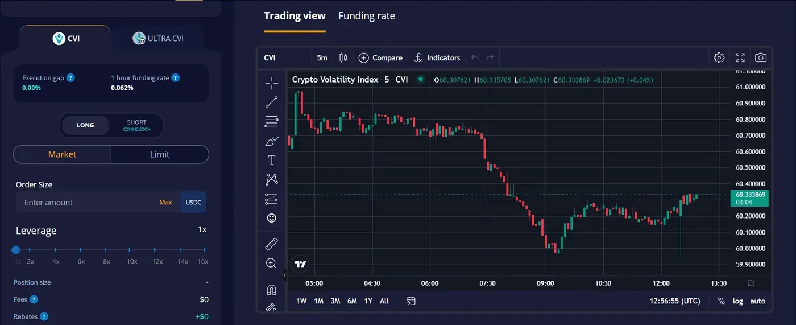Open price axis settings gear
This screenshot has width=796, height=325.
(x=751, y=283)
